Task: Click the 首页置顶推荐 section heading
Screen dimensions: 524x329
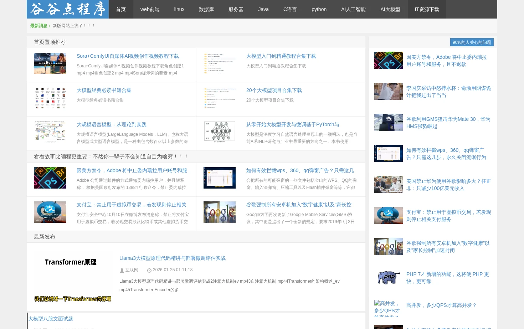Action: coord(50,42)
